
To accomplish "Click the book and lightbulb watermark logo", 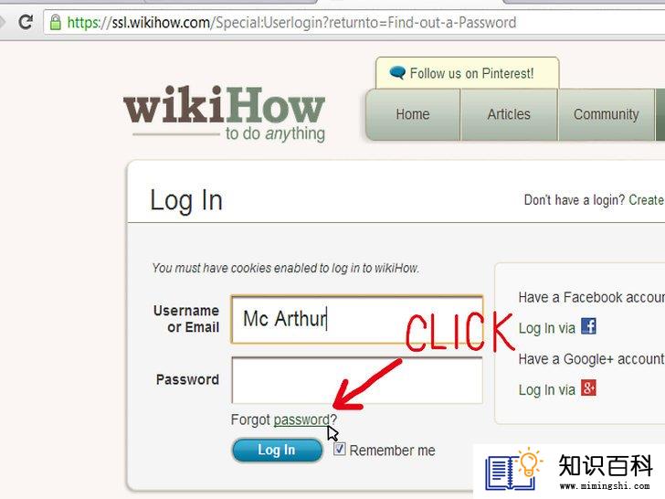I will [x=513, y=469].
